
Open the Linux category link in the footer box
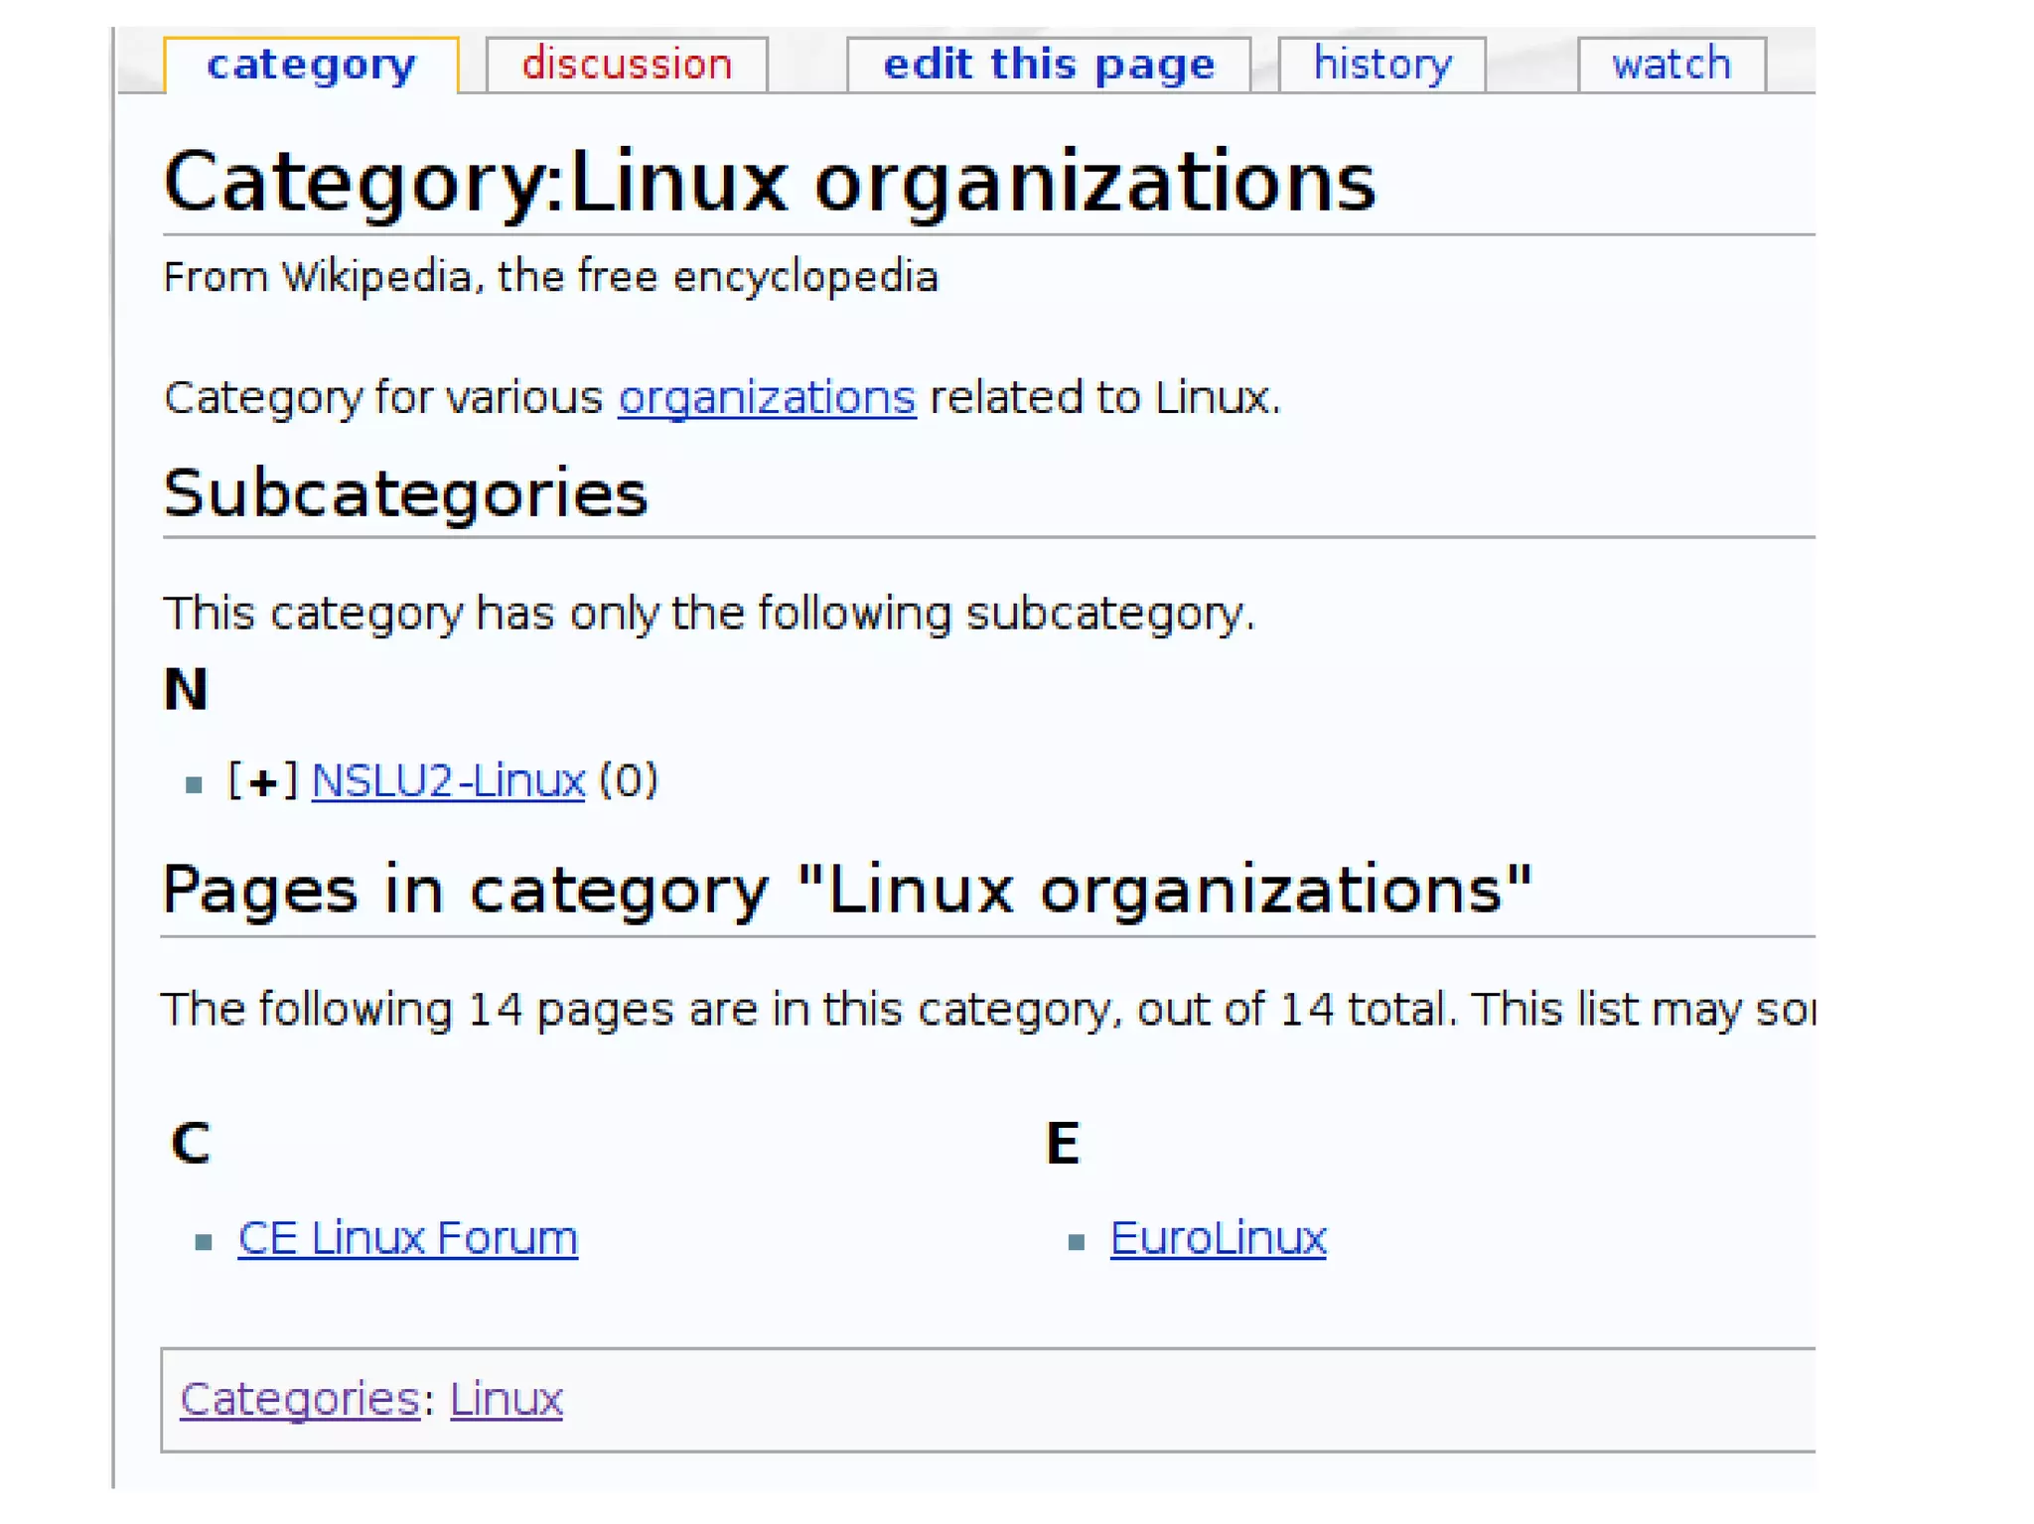pyautogui.click(x=507, y=1399)
